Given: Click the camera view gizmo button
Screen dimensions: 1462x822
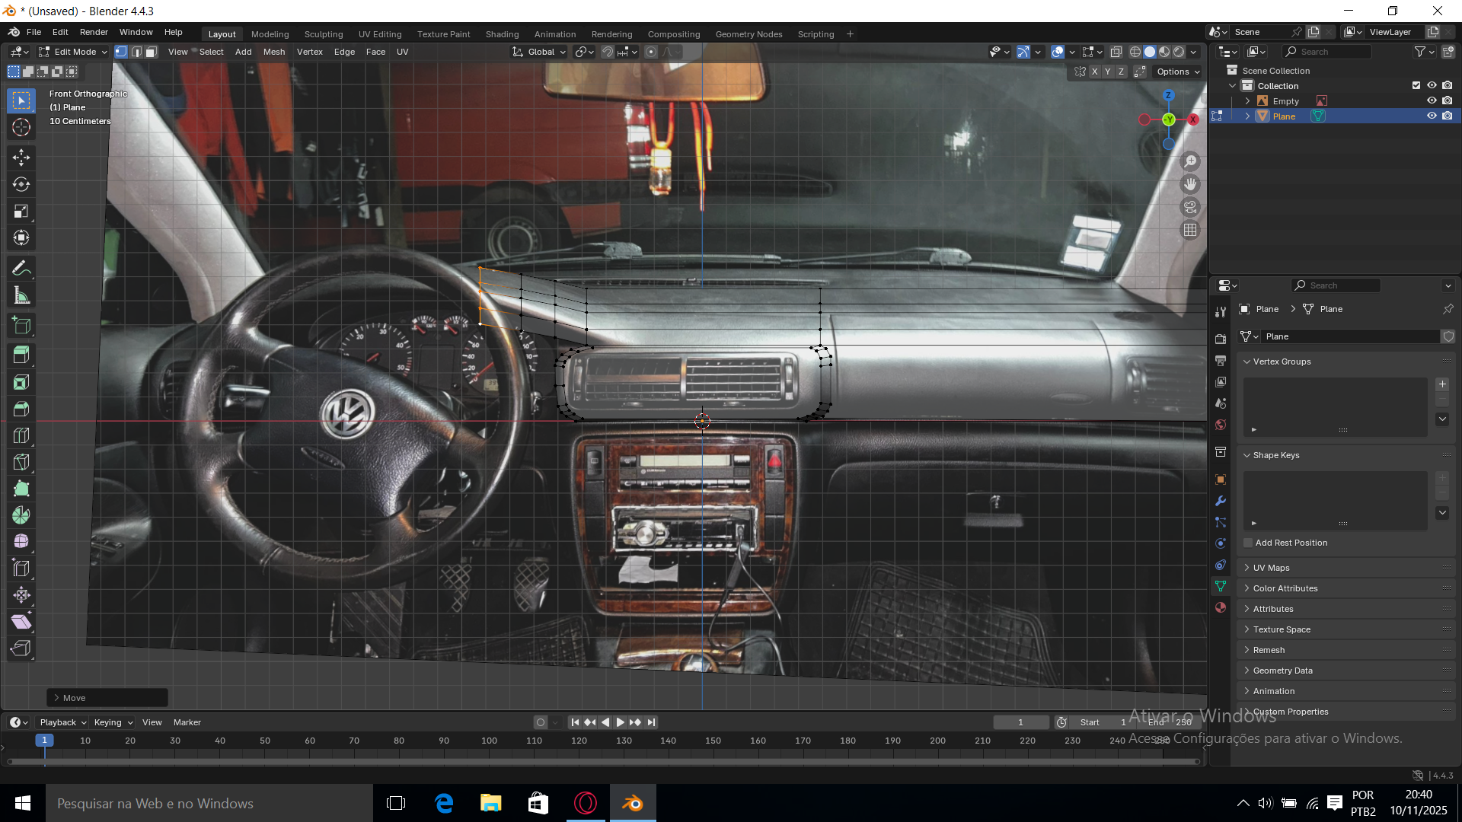Looking at the screenshot, I should coord(1190,207).
